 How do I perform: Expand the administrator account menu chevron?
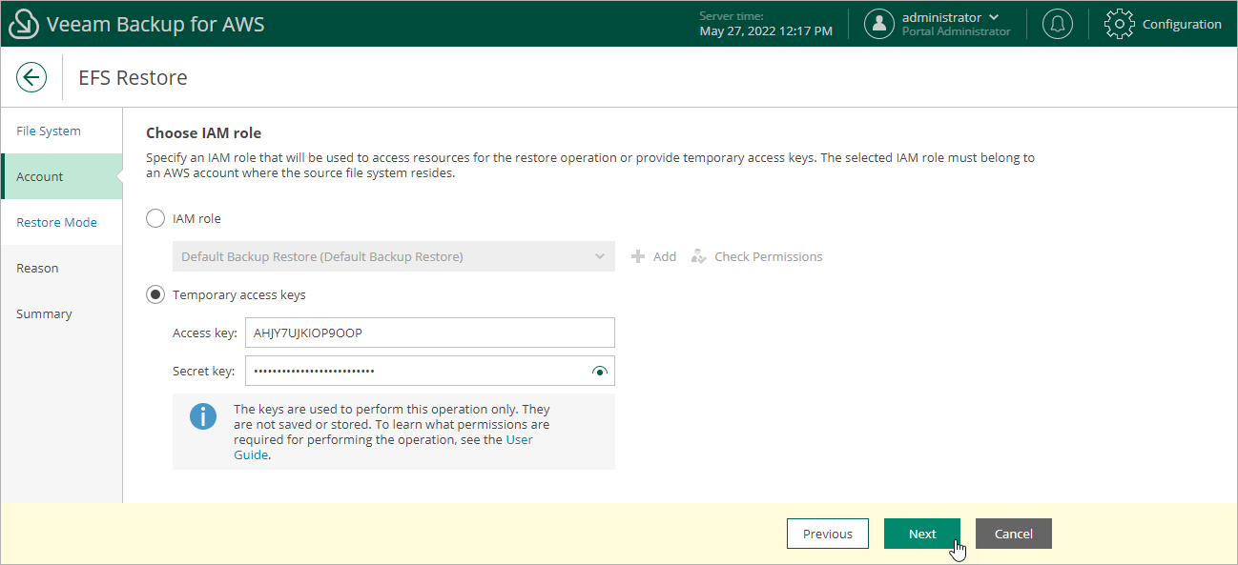(x=992, y=16)
